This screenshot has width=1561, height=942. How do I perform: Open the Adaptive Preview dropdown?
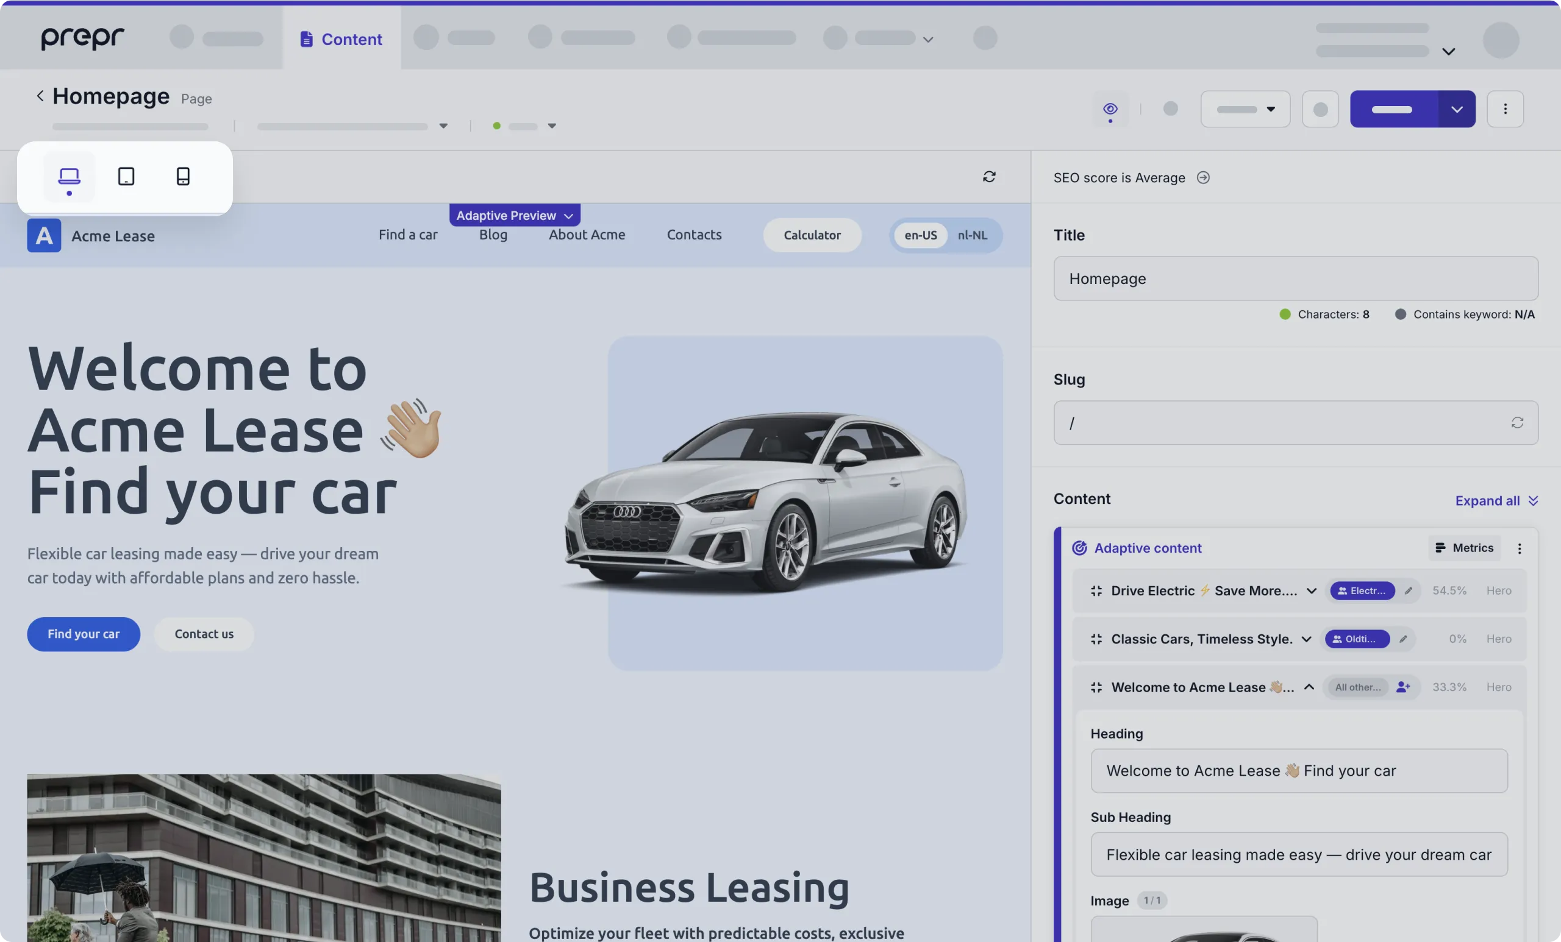click(515, 215)
